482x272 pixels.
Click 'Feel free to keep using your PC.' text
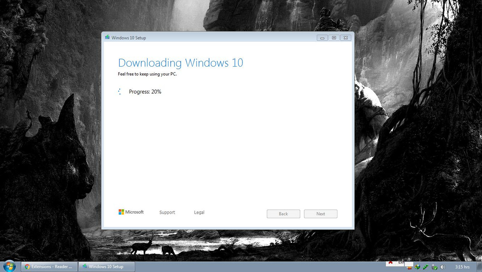point(147,74)
